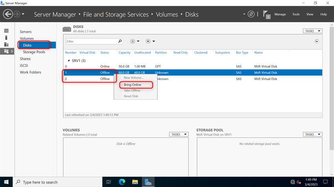Open Storage Pools in navigation pane
334x187 pixels.
tap(34, 52)
